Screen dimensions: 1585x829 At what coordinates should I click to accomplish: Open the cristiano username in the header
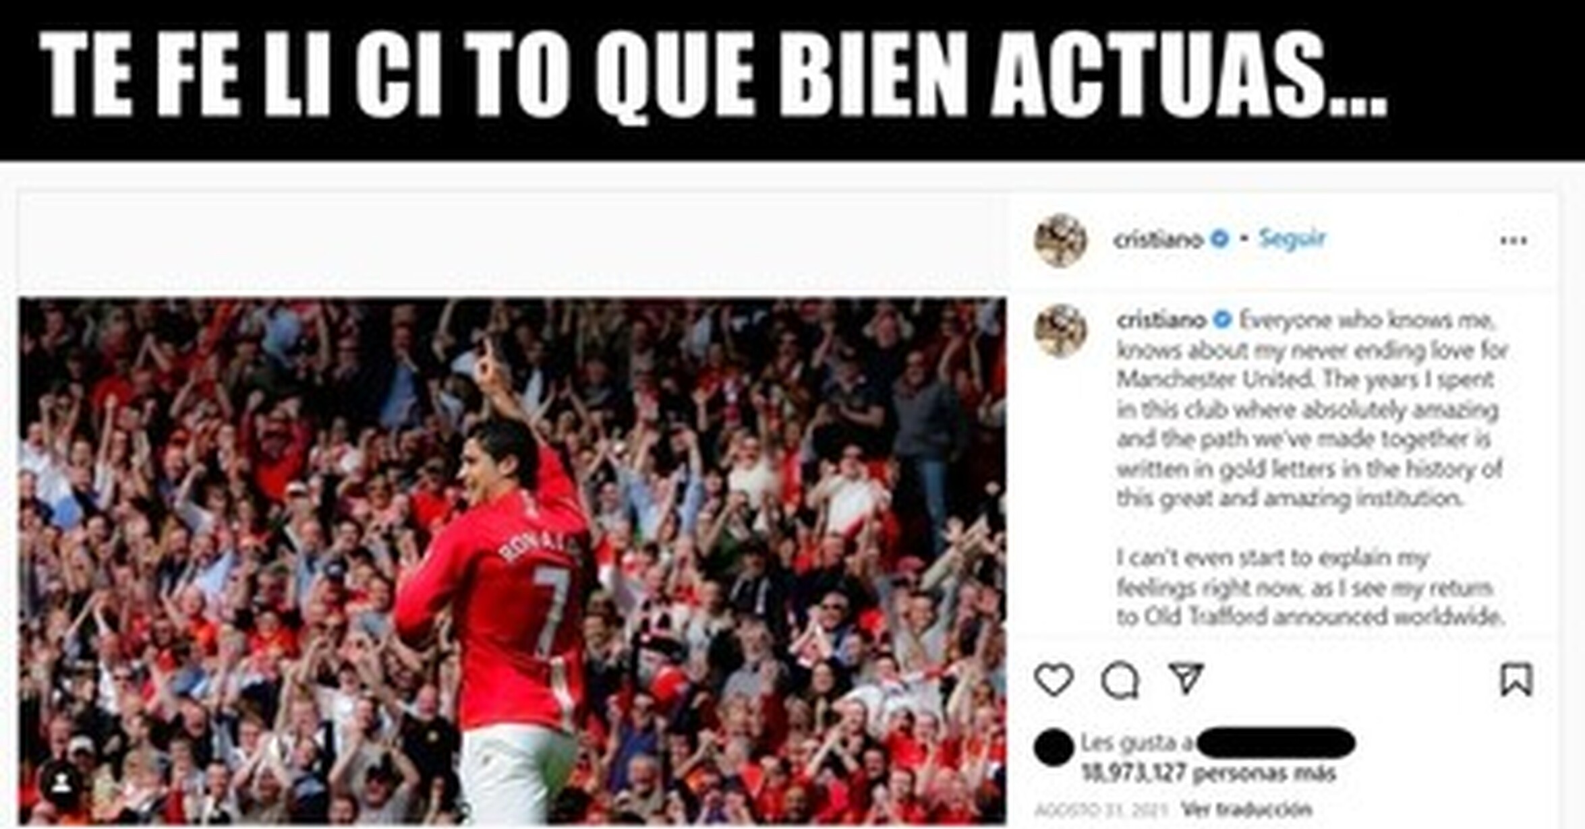1158,239
